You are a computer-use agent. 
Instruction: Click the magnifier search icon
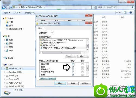132,7
